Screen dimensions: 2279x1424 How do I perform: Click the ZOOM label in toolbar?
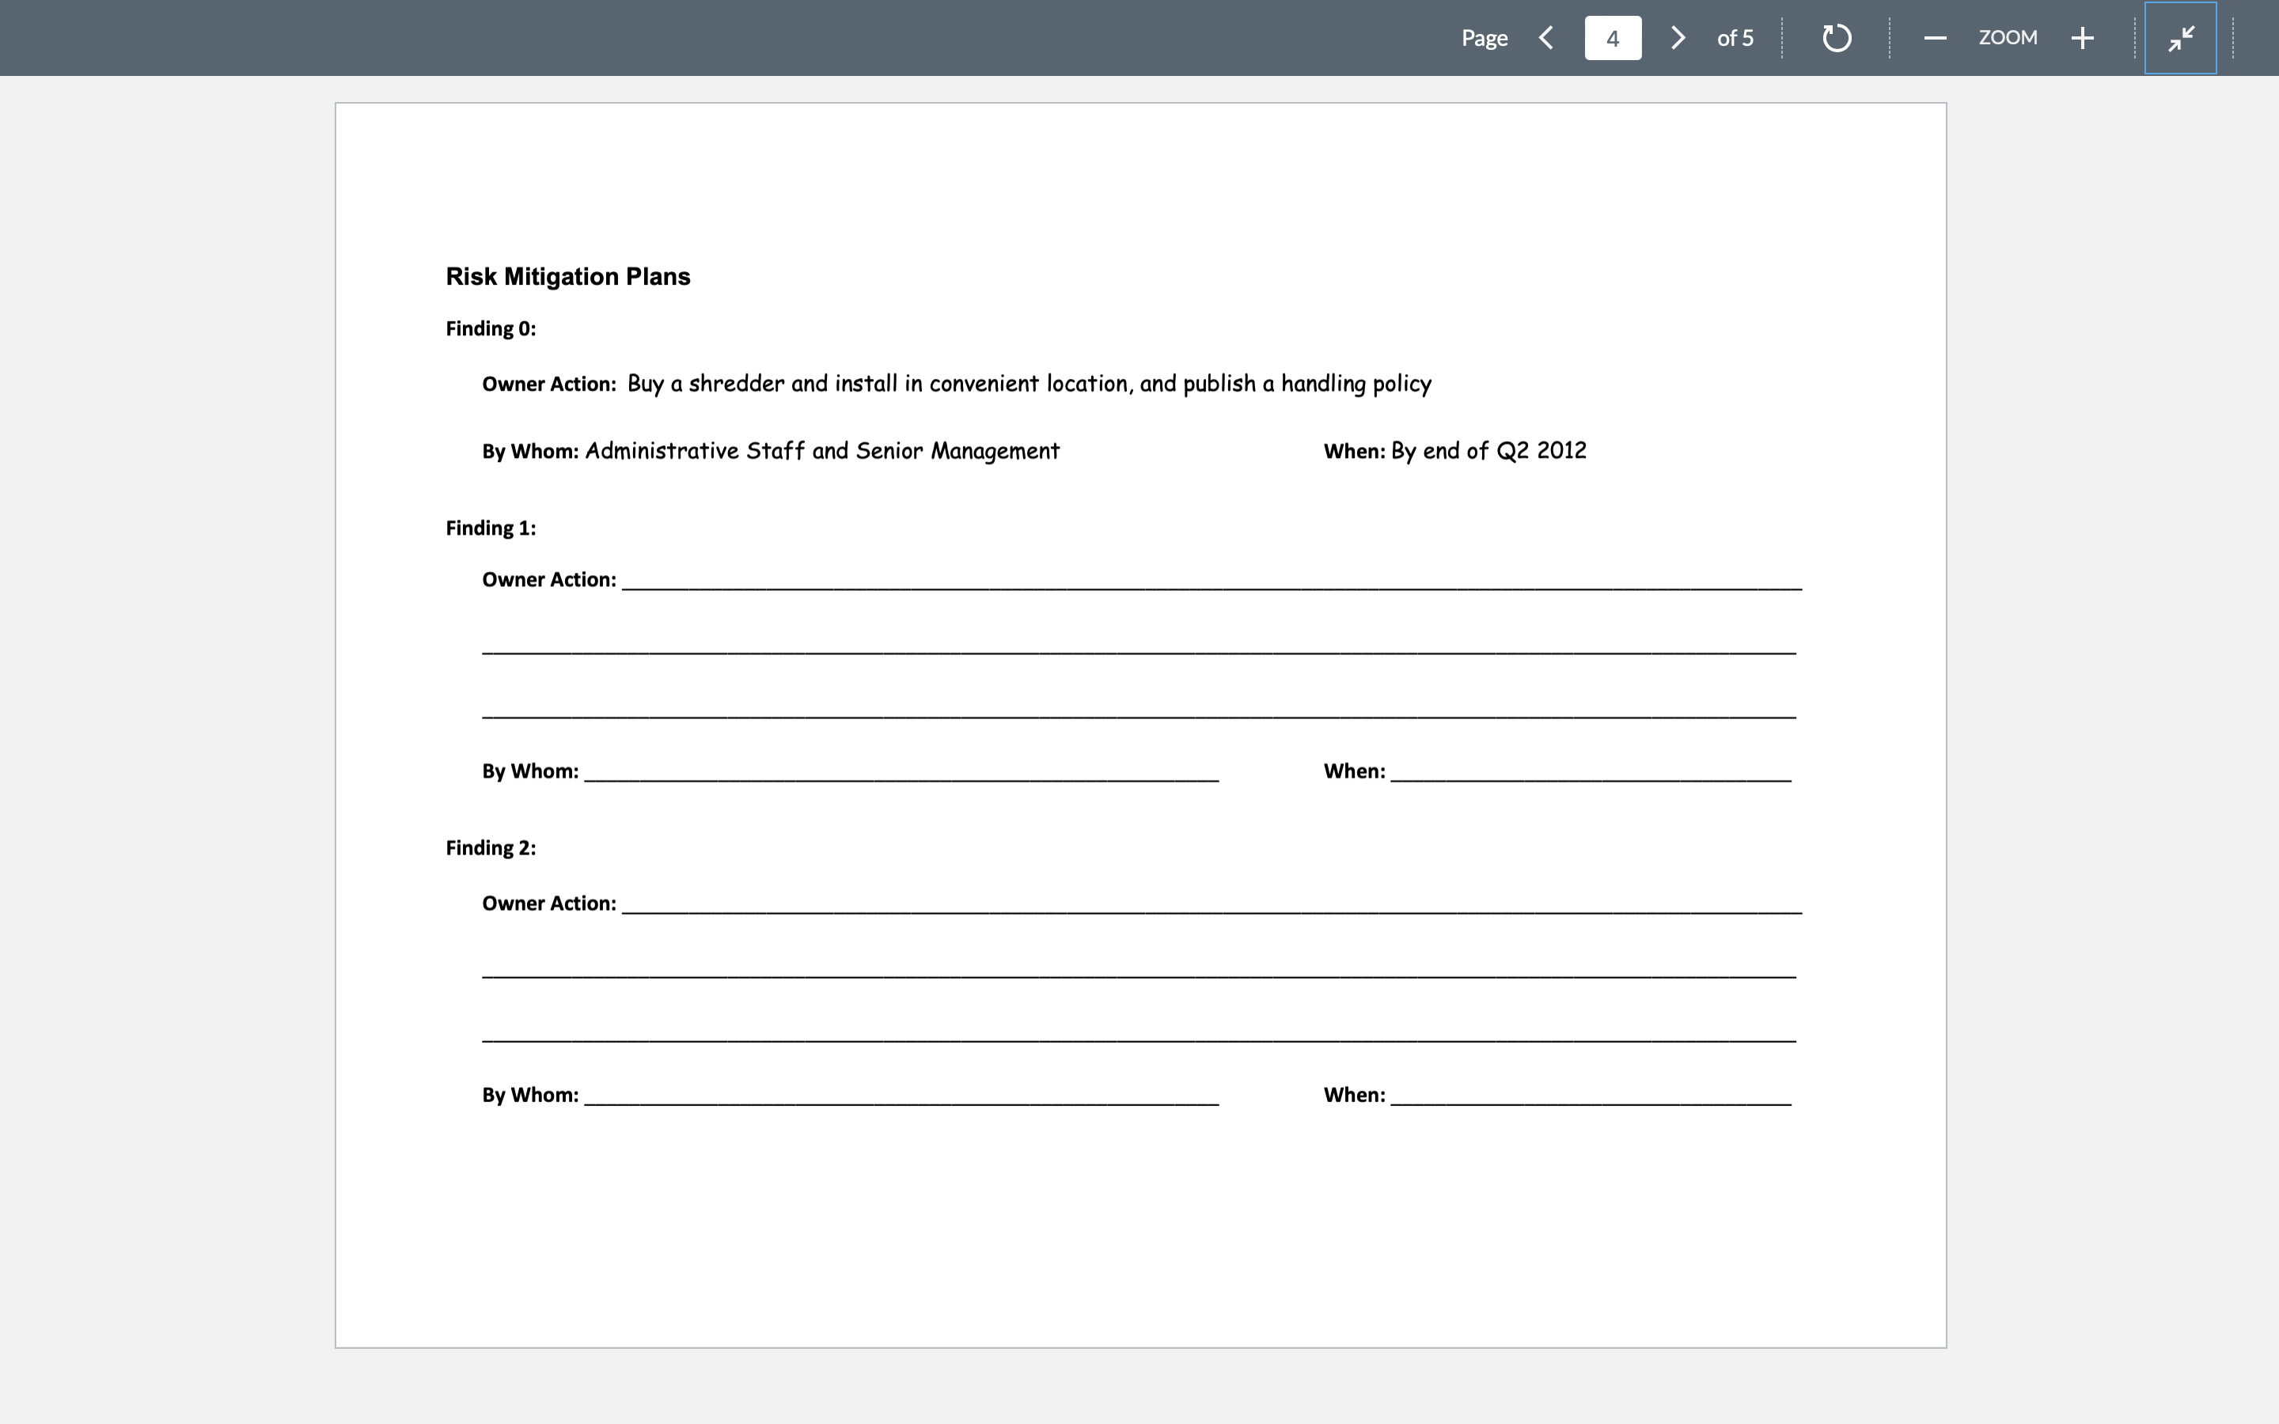tap(2008, 38)
